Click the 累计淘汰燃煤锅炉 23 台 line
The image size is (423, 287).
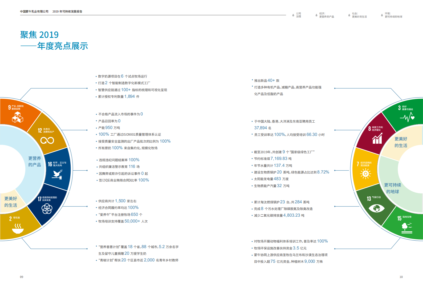click(281, 202)
